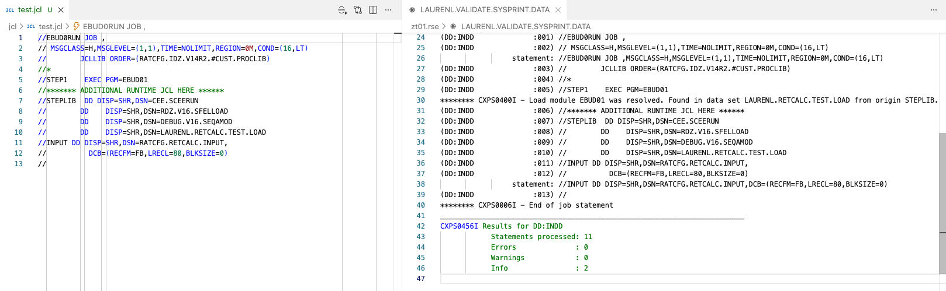Open More Actions in the left editor group
The width and height of the screenshot is (946, 291).
(388, 10)
